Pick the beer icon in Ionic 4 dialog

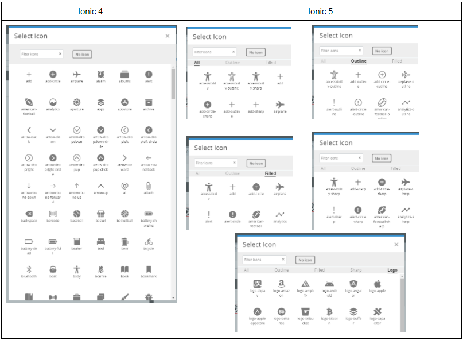click(x=124, y=242)
